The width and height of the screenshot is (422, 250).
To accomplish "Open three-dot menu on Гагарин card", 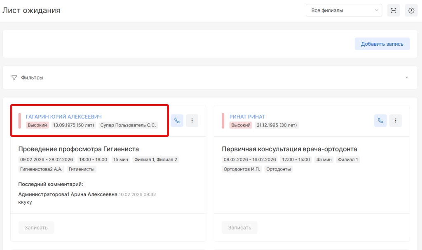I will coord(192,121).
